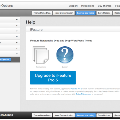The height and width of the screenshot is (120, 120).
Task: Click Theme Demo Data in the footer bar
Action: (42, 115)
